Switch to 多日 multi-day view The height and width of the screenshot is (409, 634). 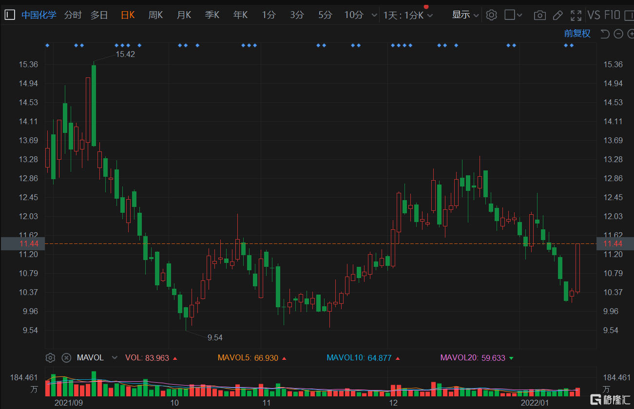coord(99,15)
